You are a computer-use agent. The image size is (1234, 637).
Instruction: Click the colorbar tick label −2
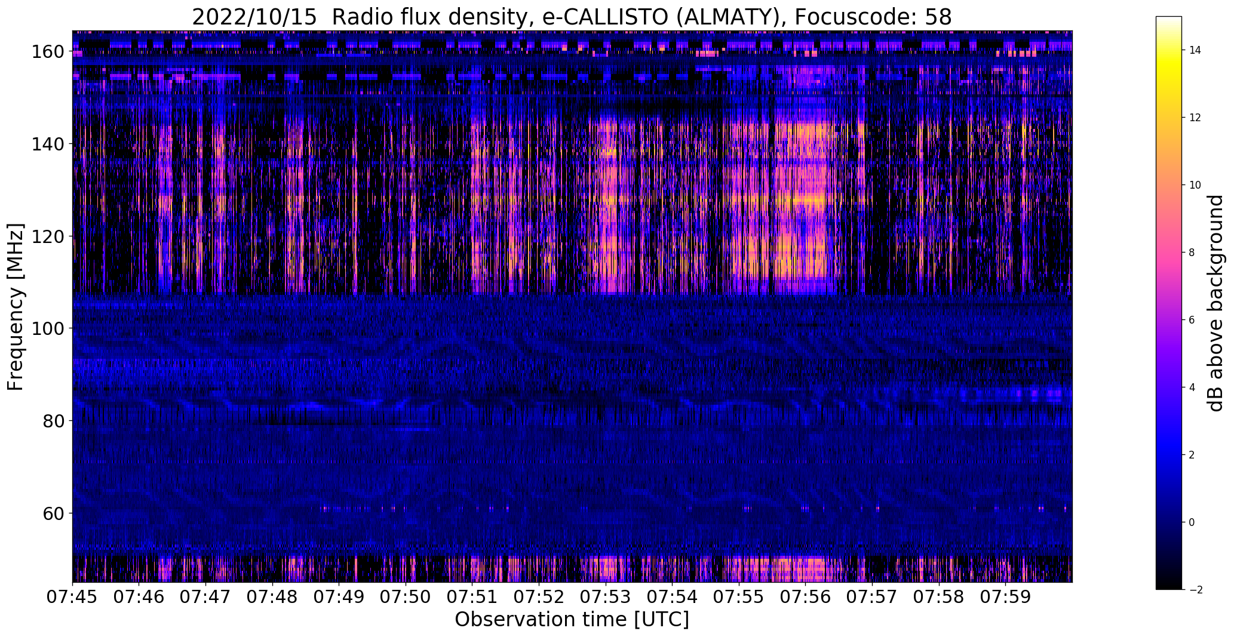1195,590
